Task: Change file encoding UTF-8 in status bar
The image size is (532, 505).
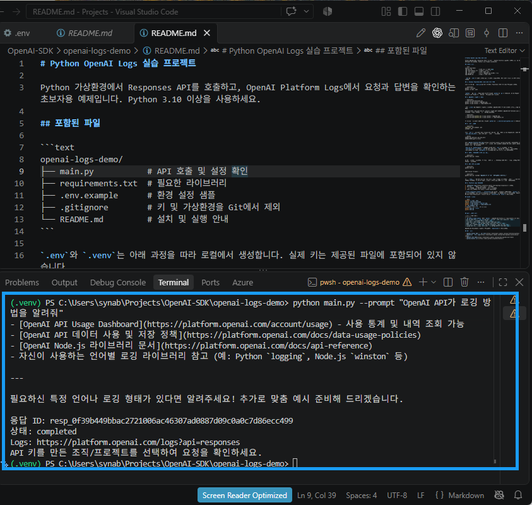Action: coord(397,495)
